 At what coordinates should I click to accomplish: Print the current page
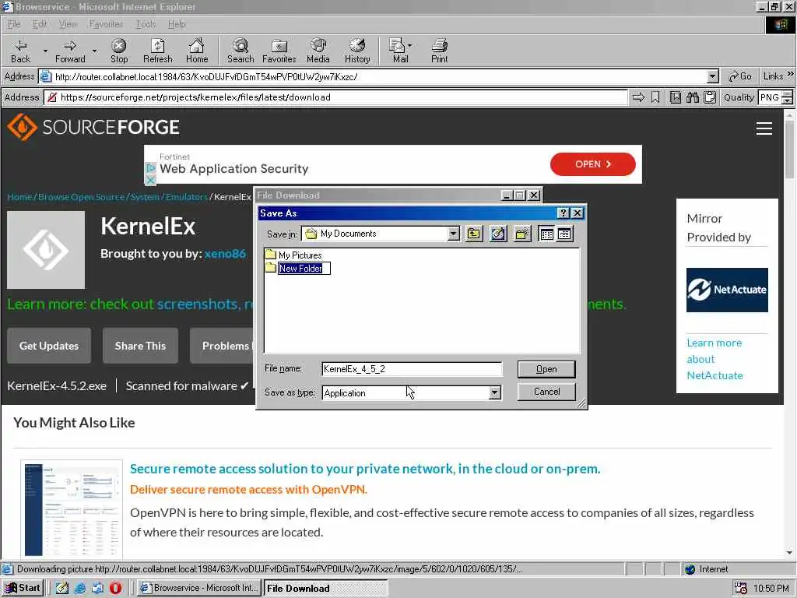point(439,51)
